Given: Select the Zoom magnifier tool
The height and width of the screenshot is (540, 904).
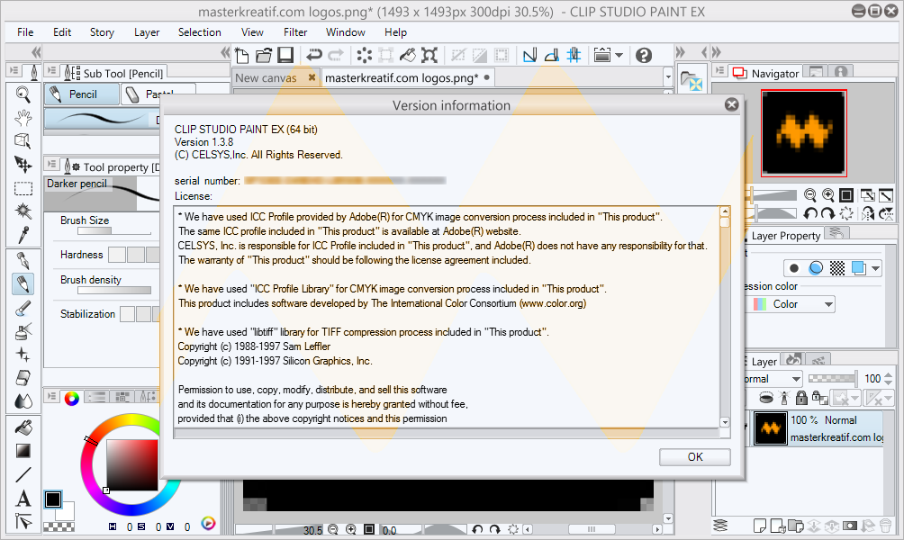Looking at the screenshot, I should pos(23,94).
